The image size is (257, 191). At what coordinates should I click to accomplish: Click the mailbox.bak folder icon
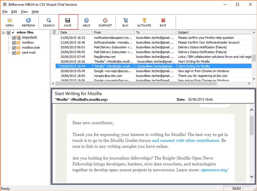point(18,48)
